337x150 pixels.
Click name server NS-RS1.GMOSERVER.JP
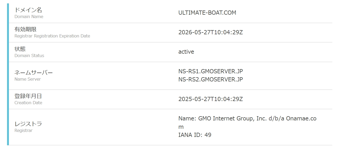click(x=210, y=71)
